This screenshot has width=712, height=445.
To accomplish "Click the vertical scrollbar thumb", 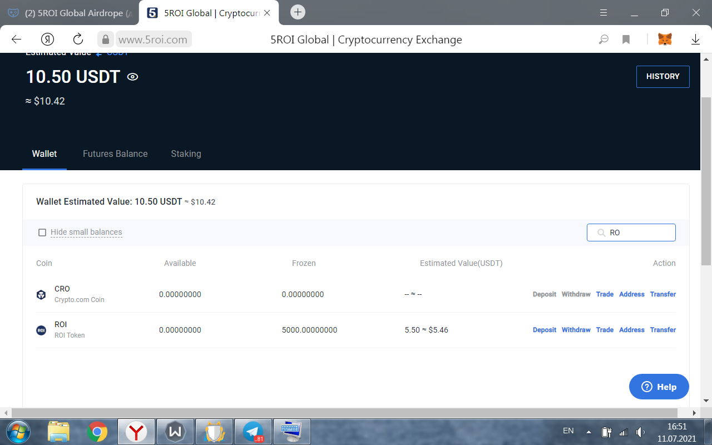I will tap(706, 181).
